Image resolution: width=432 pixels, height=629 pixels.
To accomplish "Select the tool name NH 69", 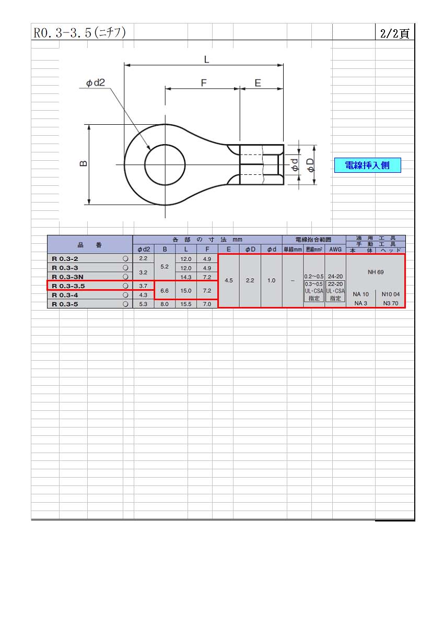I will (x=376, y=272).
